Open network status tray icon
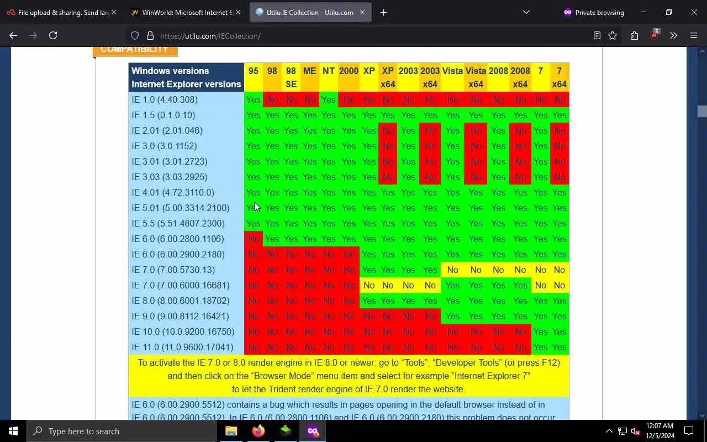Viewport: 707px width, 442px height. coord(622,431)
